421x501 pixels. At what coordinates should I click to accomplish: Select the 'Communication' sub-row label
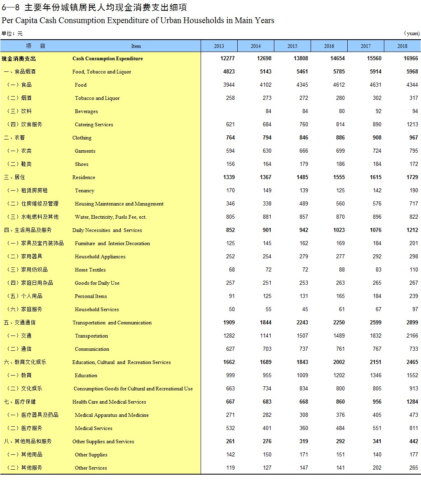click(92, 349)
